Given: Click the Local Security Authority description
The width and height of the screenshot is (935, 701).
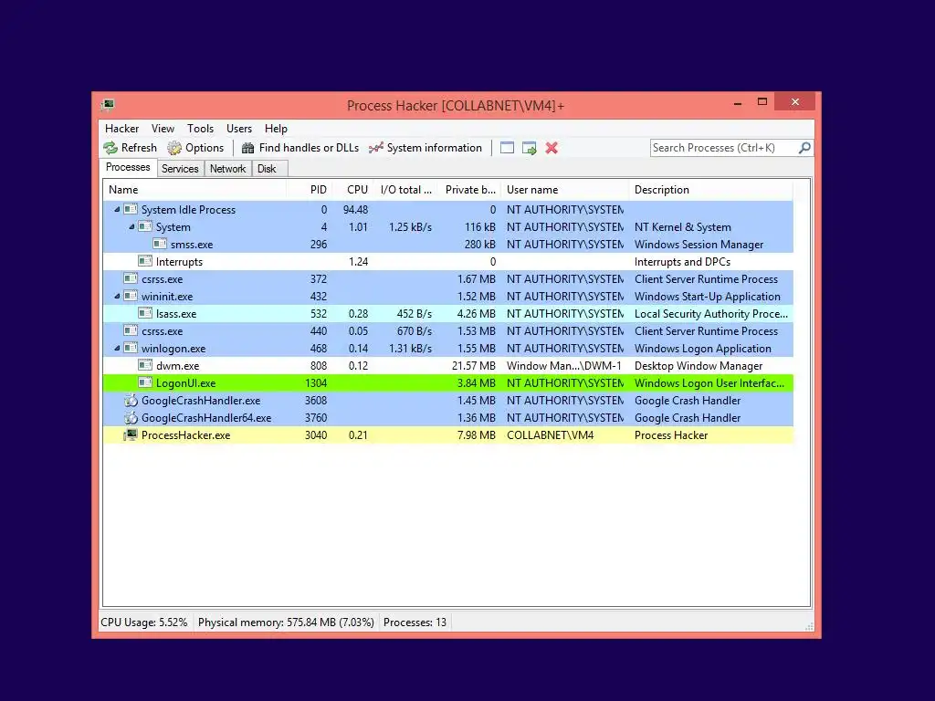Looking at the screenshot, I should point(710,314).
